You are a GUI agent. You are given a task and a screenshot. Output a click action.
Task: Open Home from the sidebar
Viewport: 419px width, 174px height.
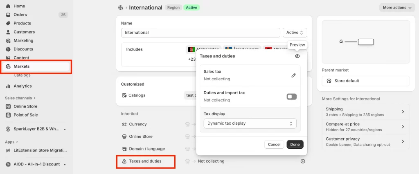pos(19,6)
